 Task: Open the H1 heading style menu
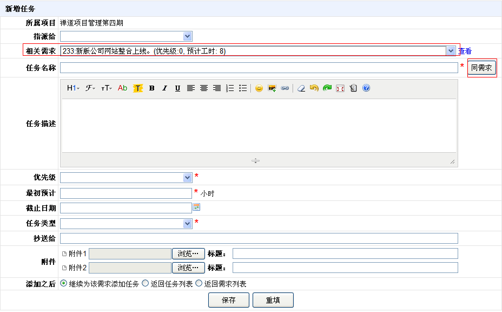point(73,88)
